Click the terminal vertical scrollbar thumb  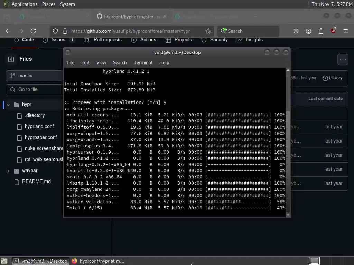tap(288, 161)
